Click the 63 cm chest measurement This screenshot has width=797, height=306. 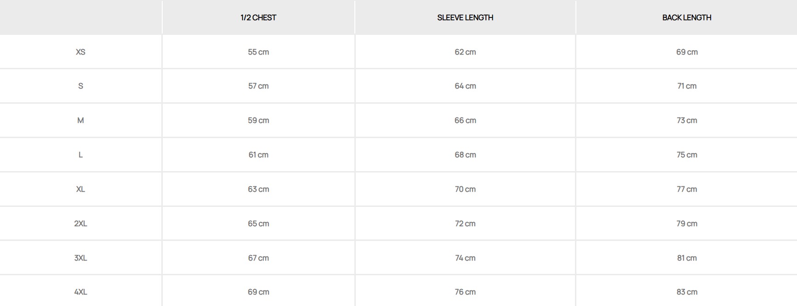tap(258, 189)
